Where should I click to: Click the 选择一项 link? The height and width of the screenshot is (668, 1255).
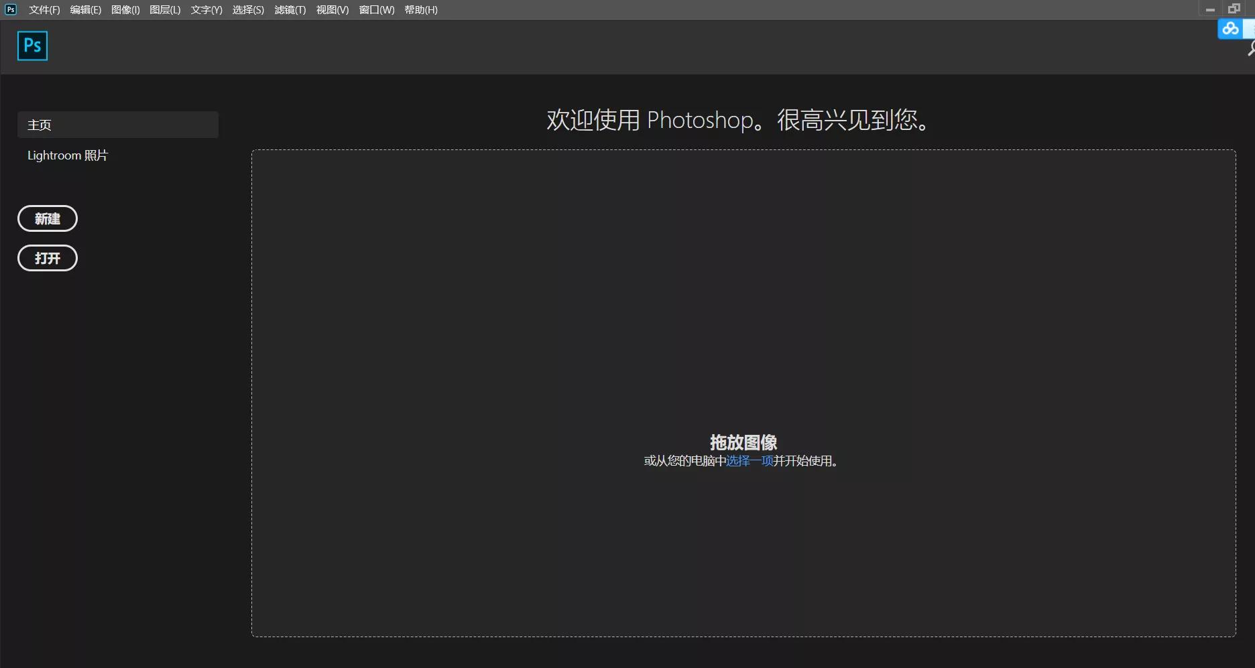[x=750, y=461]
